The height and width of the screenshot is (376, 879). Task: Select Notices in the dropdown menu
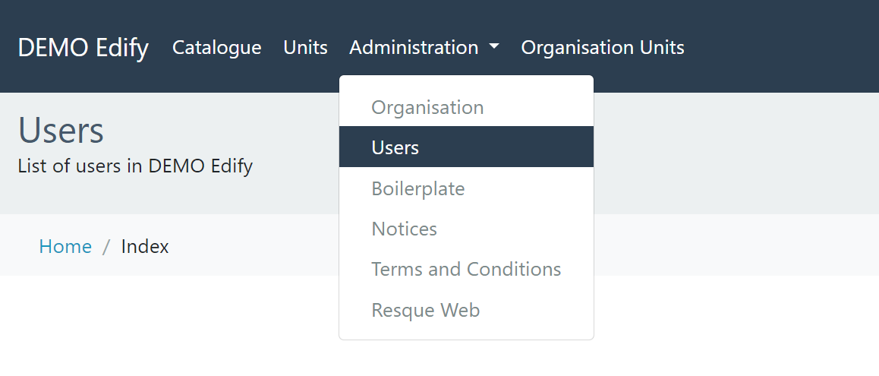tap(404, 229)
